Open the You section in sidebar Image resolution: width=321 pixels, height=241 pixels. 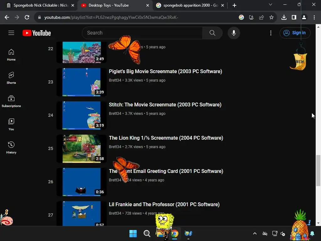click(x=11, y=124)
